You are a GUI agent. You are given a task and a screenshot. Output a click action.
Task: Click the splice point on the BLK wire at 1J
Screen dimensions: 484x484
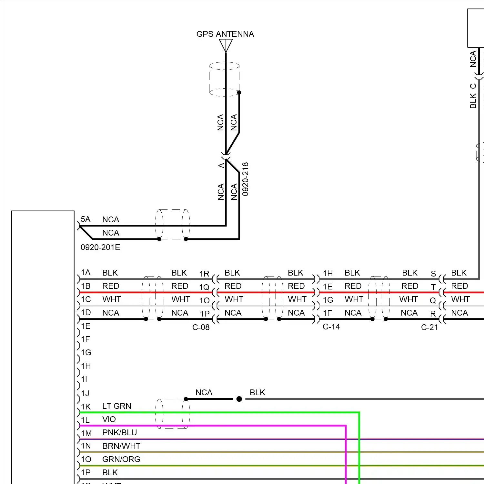pyautogui.click(x=239, y=399)
